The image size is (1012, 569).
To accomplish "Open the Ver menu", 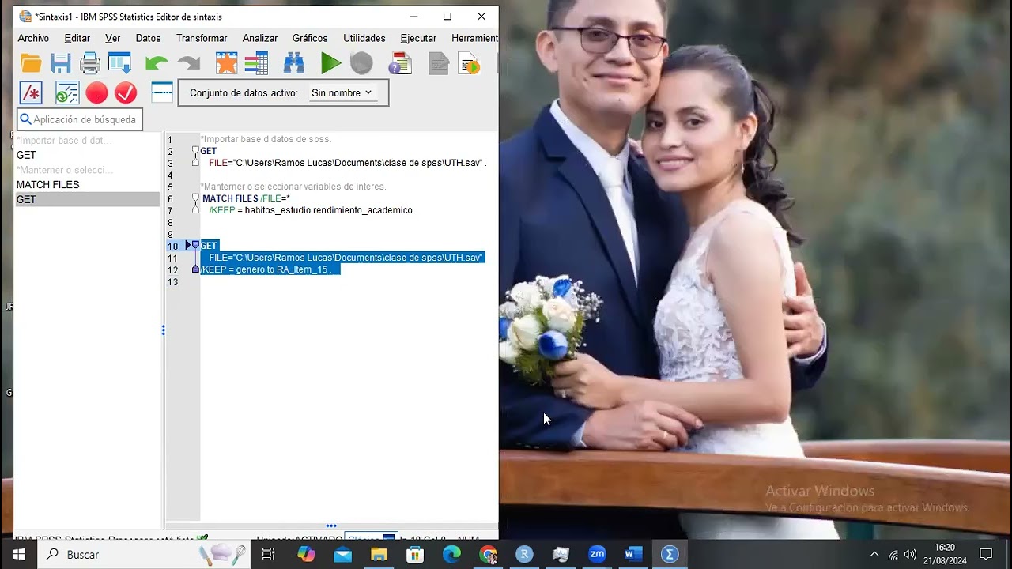I will [113, 38].
